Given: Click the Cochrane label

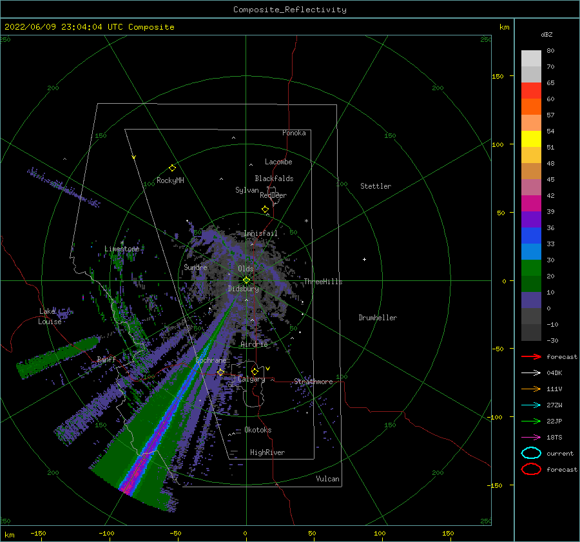Looking at the screenshot, I should click(x=211, y=360).
